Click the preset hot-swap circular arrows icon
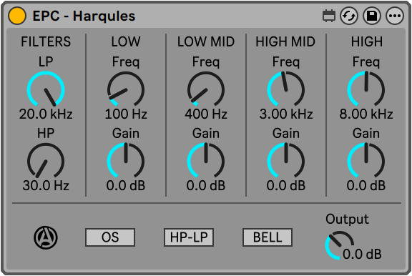This screenshot has width=412, height=276. point(348,16)
